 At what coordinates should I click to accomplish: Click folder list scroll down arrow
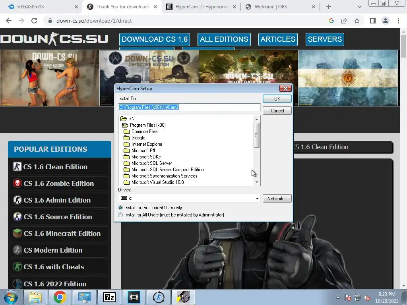tap(257, 182)
